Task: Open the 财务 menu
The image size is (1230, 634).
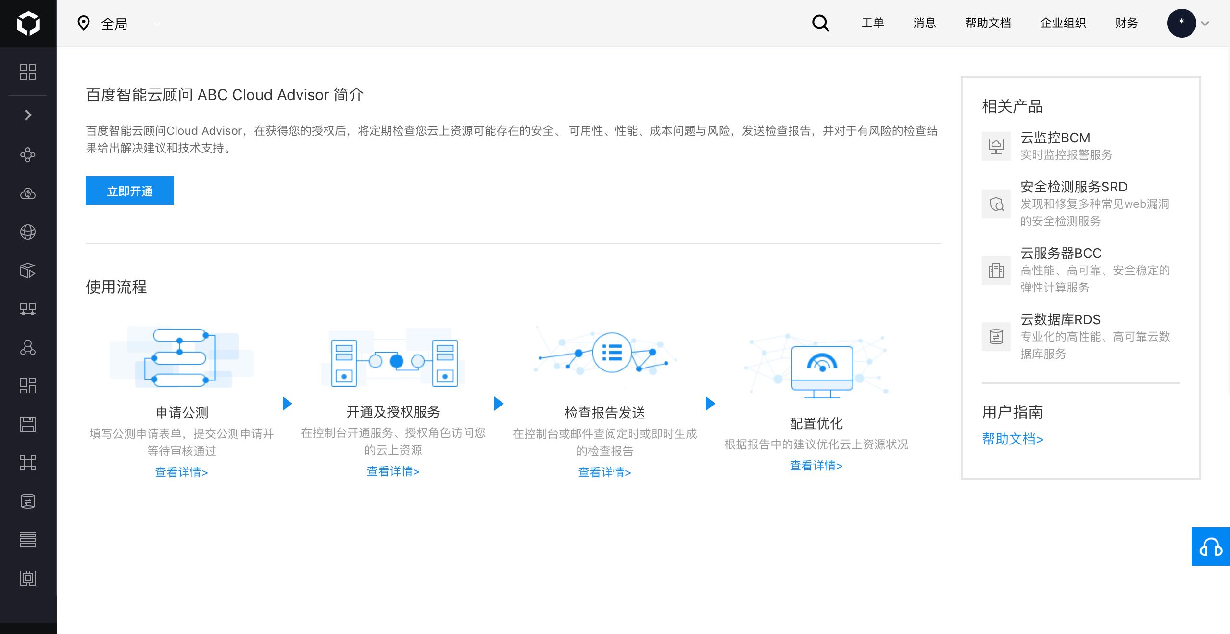Action: [x=1127, y=23]
